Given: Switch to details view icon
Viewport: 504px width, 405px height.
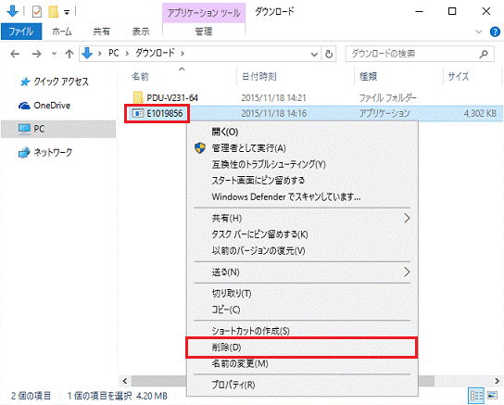Looking at the screenshot, I should click(x=476, y=396).
